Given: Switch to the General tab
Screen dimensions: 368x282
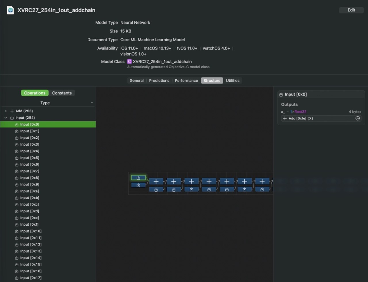Looking at the screenshot, I should point(137,81).
